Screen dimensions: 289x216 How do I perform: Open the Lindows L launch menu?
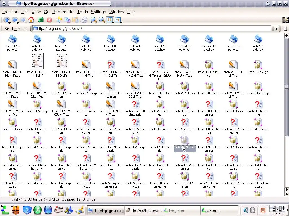[x=5, y=210]
